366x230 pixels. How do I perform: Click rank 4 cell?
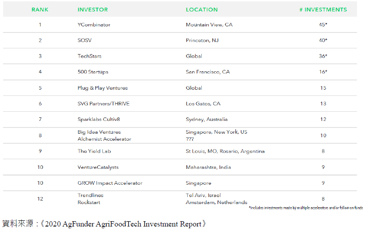40,72
